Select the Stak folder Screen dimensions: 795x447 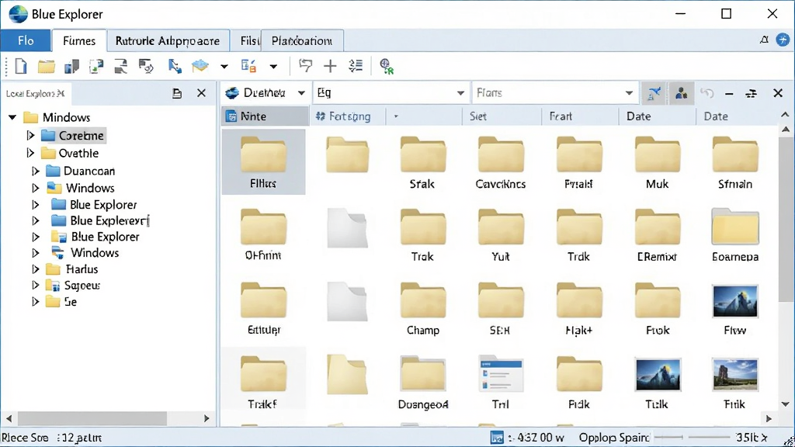(422, 163)
